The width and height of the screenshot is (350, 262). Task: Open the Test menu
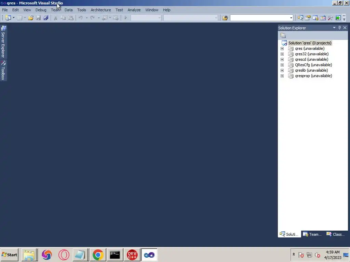pyautogui.click(x=119, y=10)
